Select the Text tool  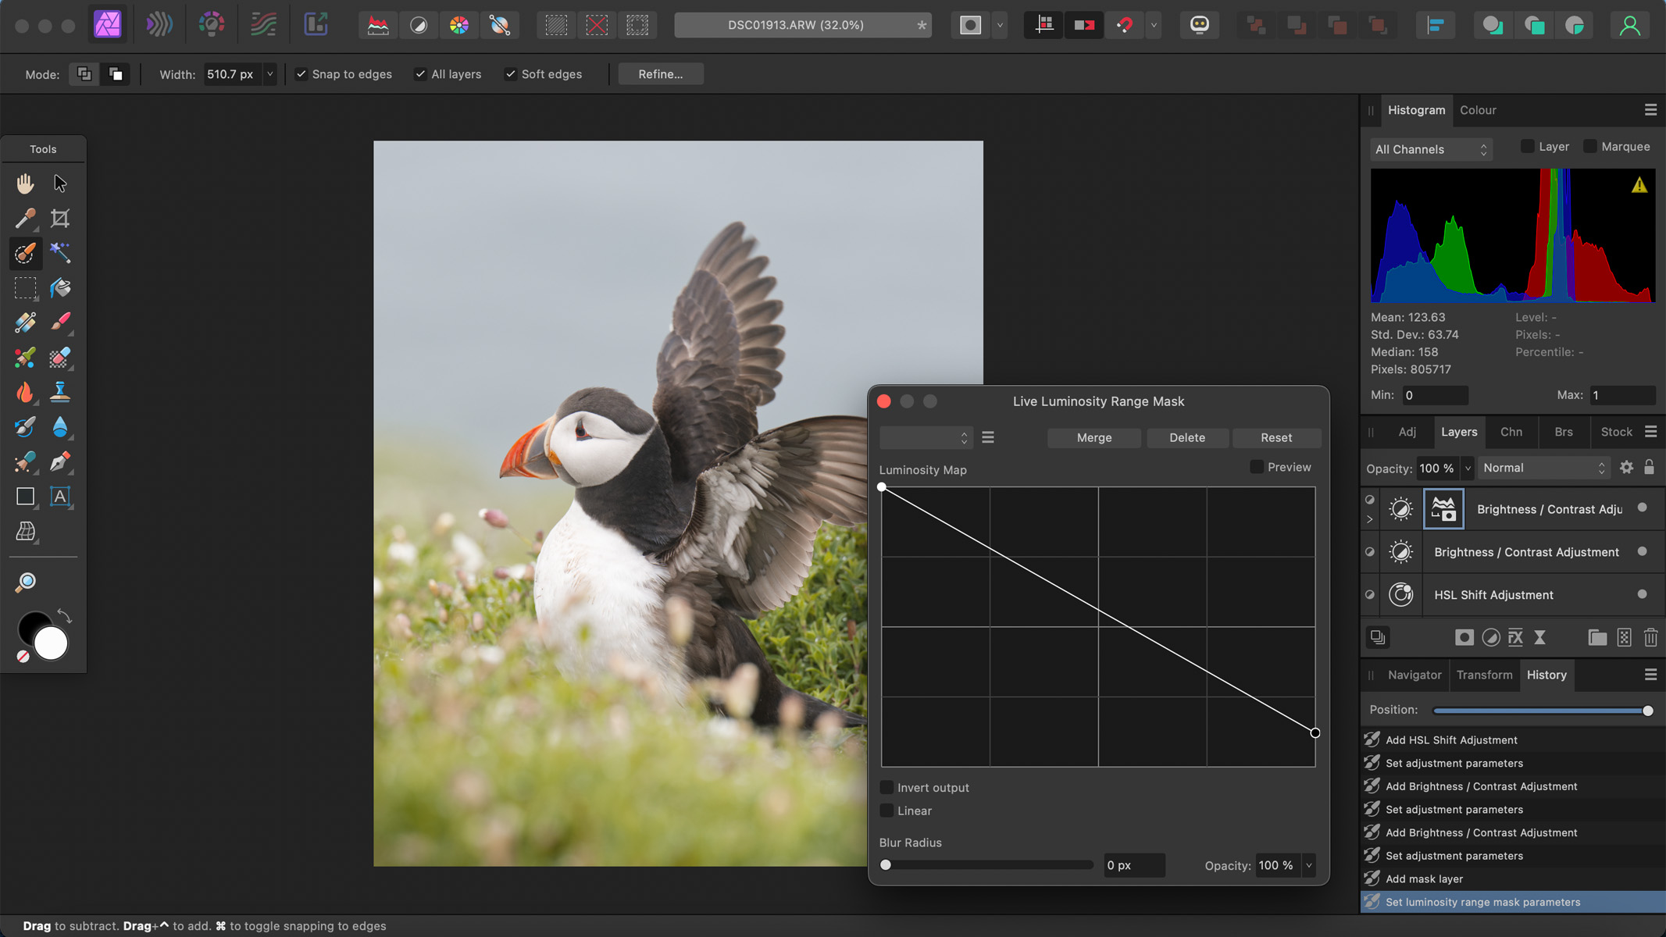[61, 497]
